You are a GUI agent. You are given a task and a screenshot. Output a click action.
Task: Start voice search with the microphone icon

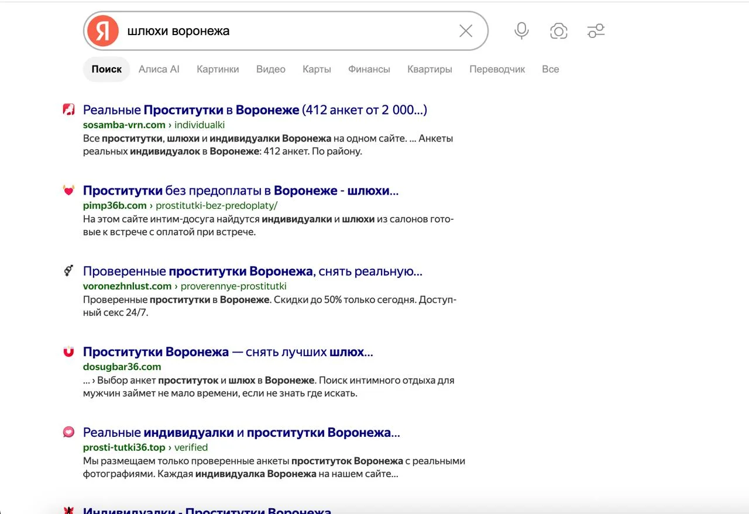(x=521, y=31)
